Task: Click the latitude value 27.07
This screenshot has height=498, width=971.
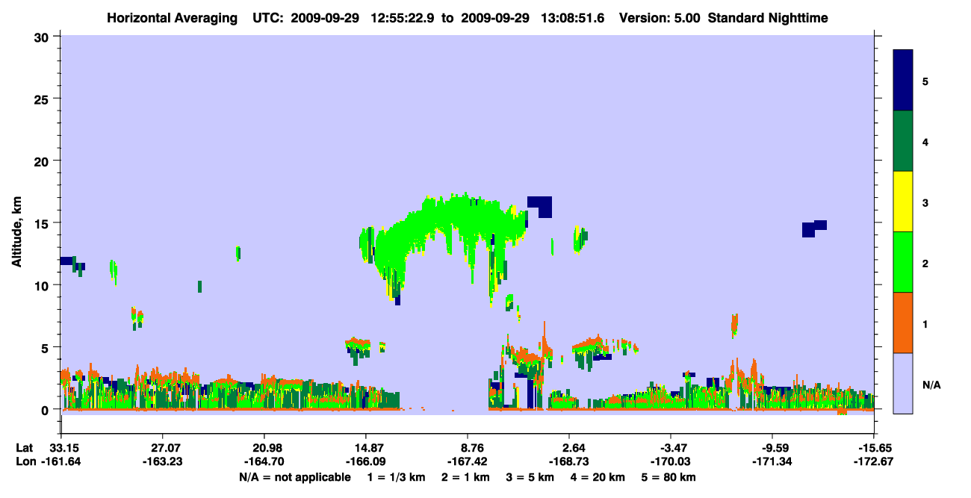Action: [x=161, y=448]
